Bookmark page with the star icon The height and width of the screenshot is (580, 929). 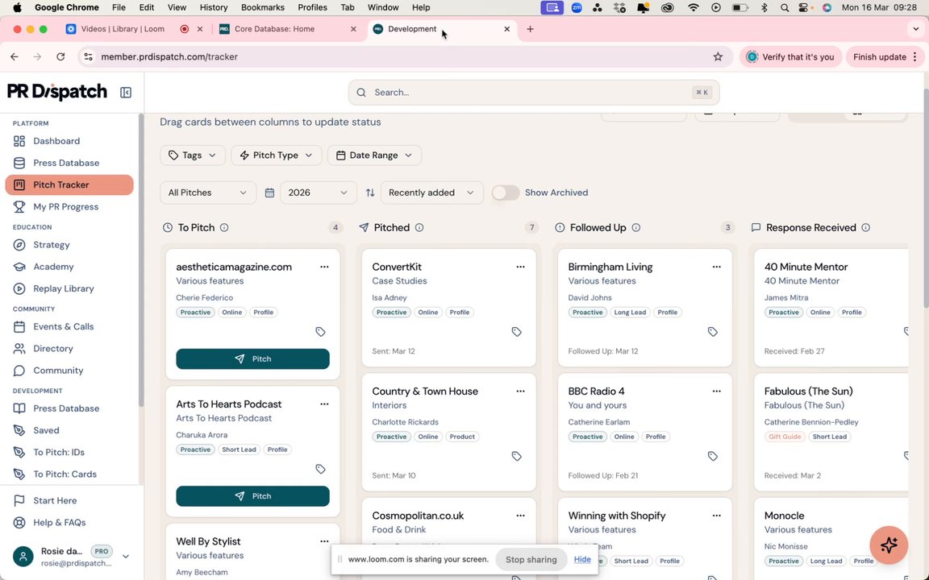[x=718, y=57]
